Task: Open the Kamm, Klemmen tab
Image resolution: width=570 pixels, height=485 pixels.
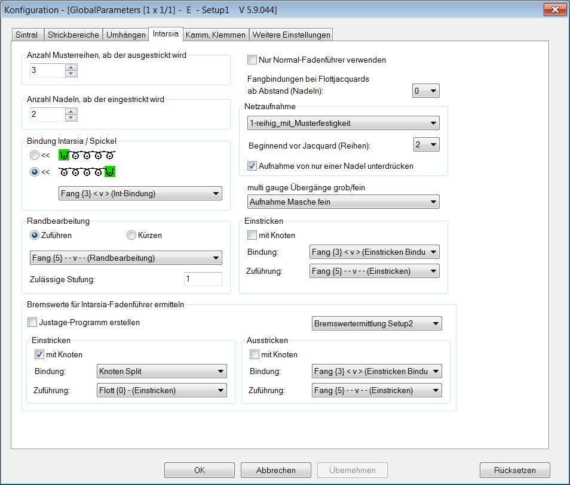Action: click(x=216, y=35)
